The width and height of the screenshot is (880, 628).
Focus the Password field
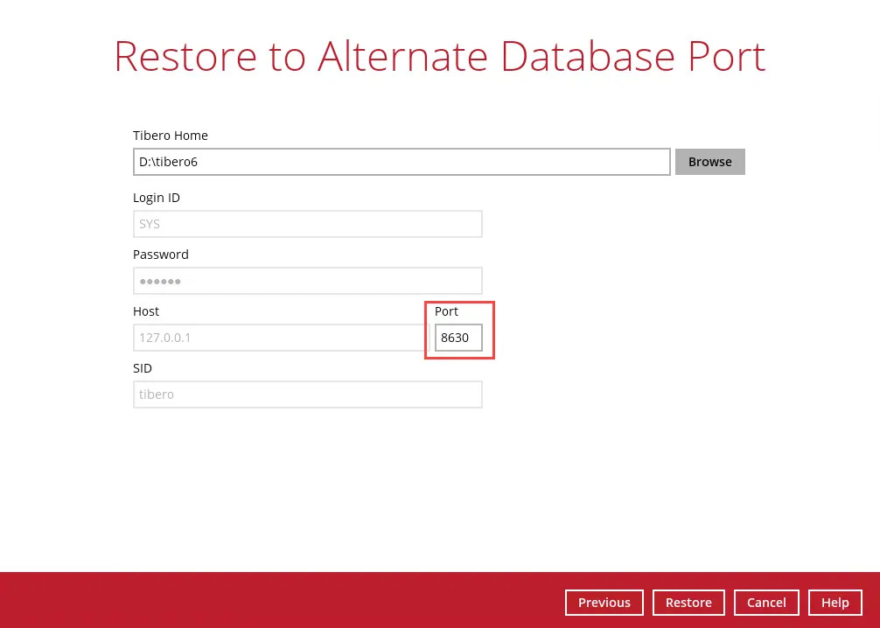click(307, 281)
